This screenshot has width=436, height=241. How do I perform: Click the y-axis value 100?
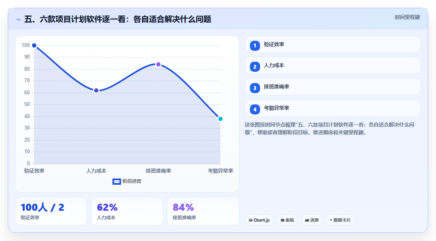pyautogui.click(x=26, y=45)
